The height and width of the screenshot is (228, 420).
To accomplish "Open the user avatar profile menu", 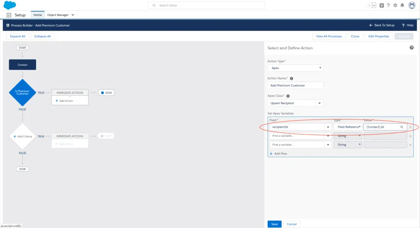I will 411,5.
